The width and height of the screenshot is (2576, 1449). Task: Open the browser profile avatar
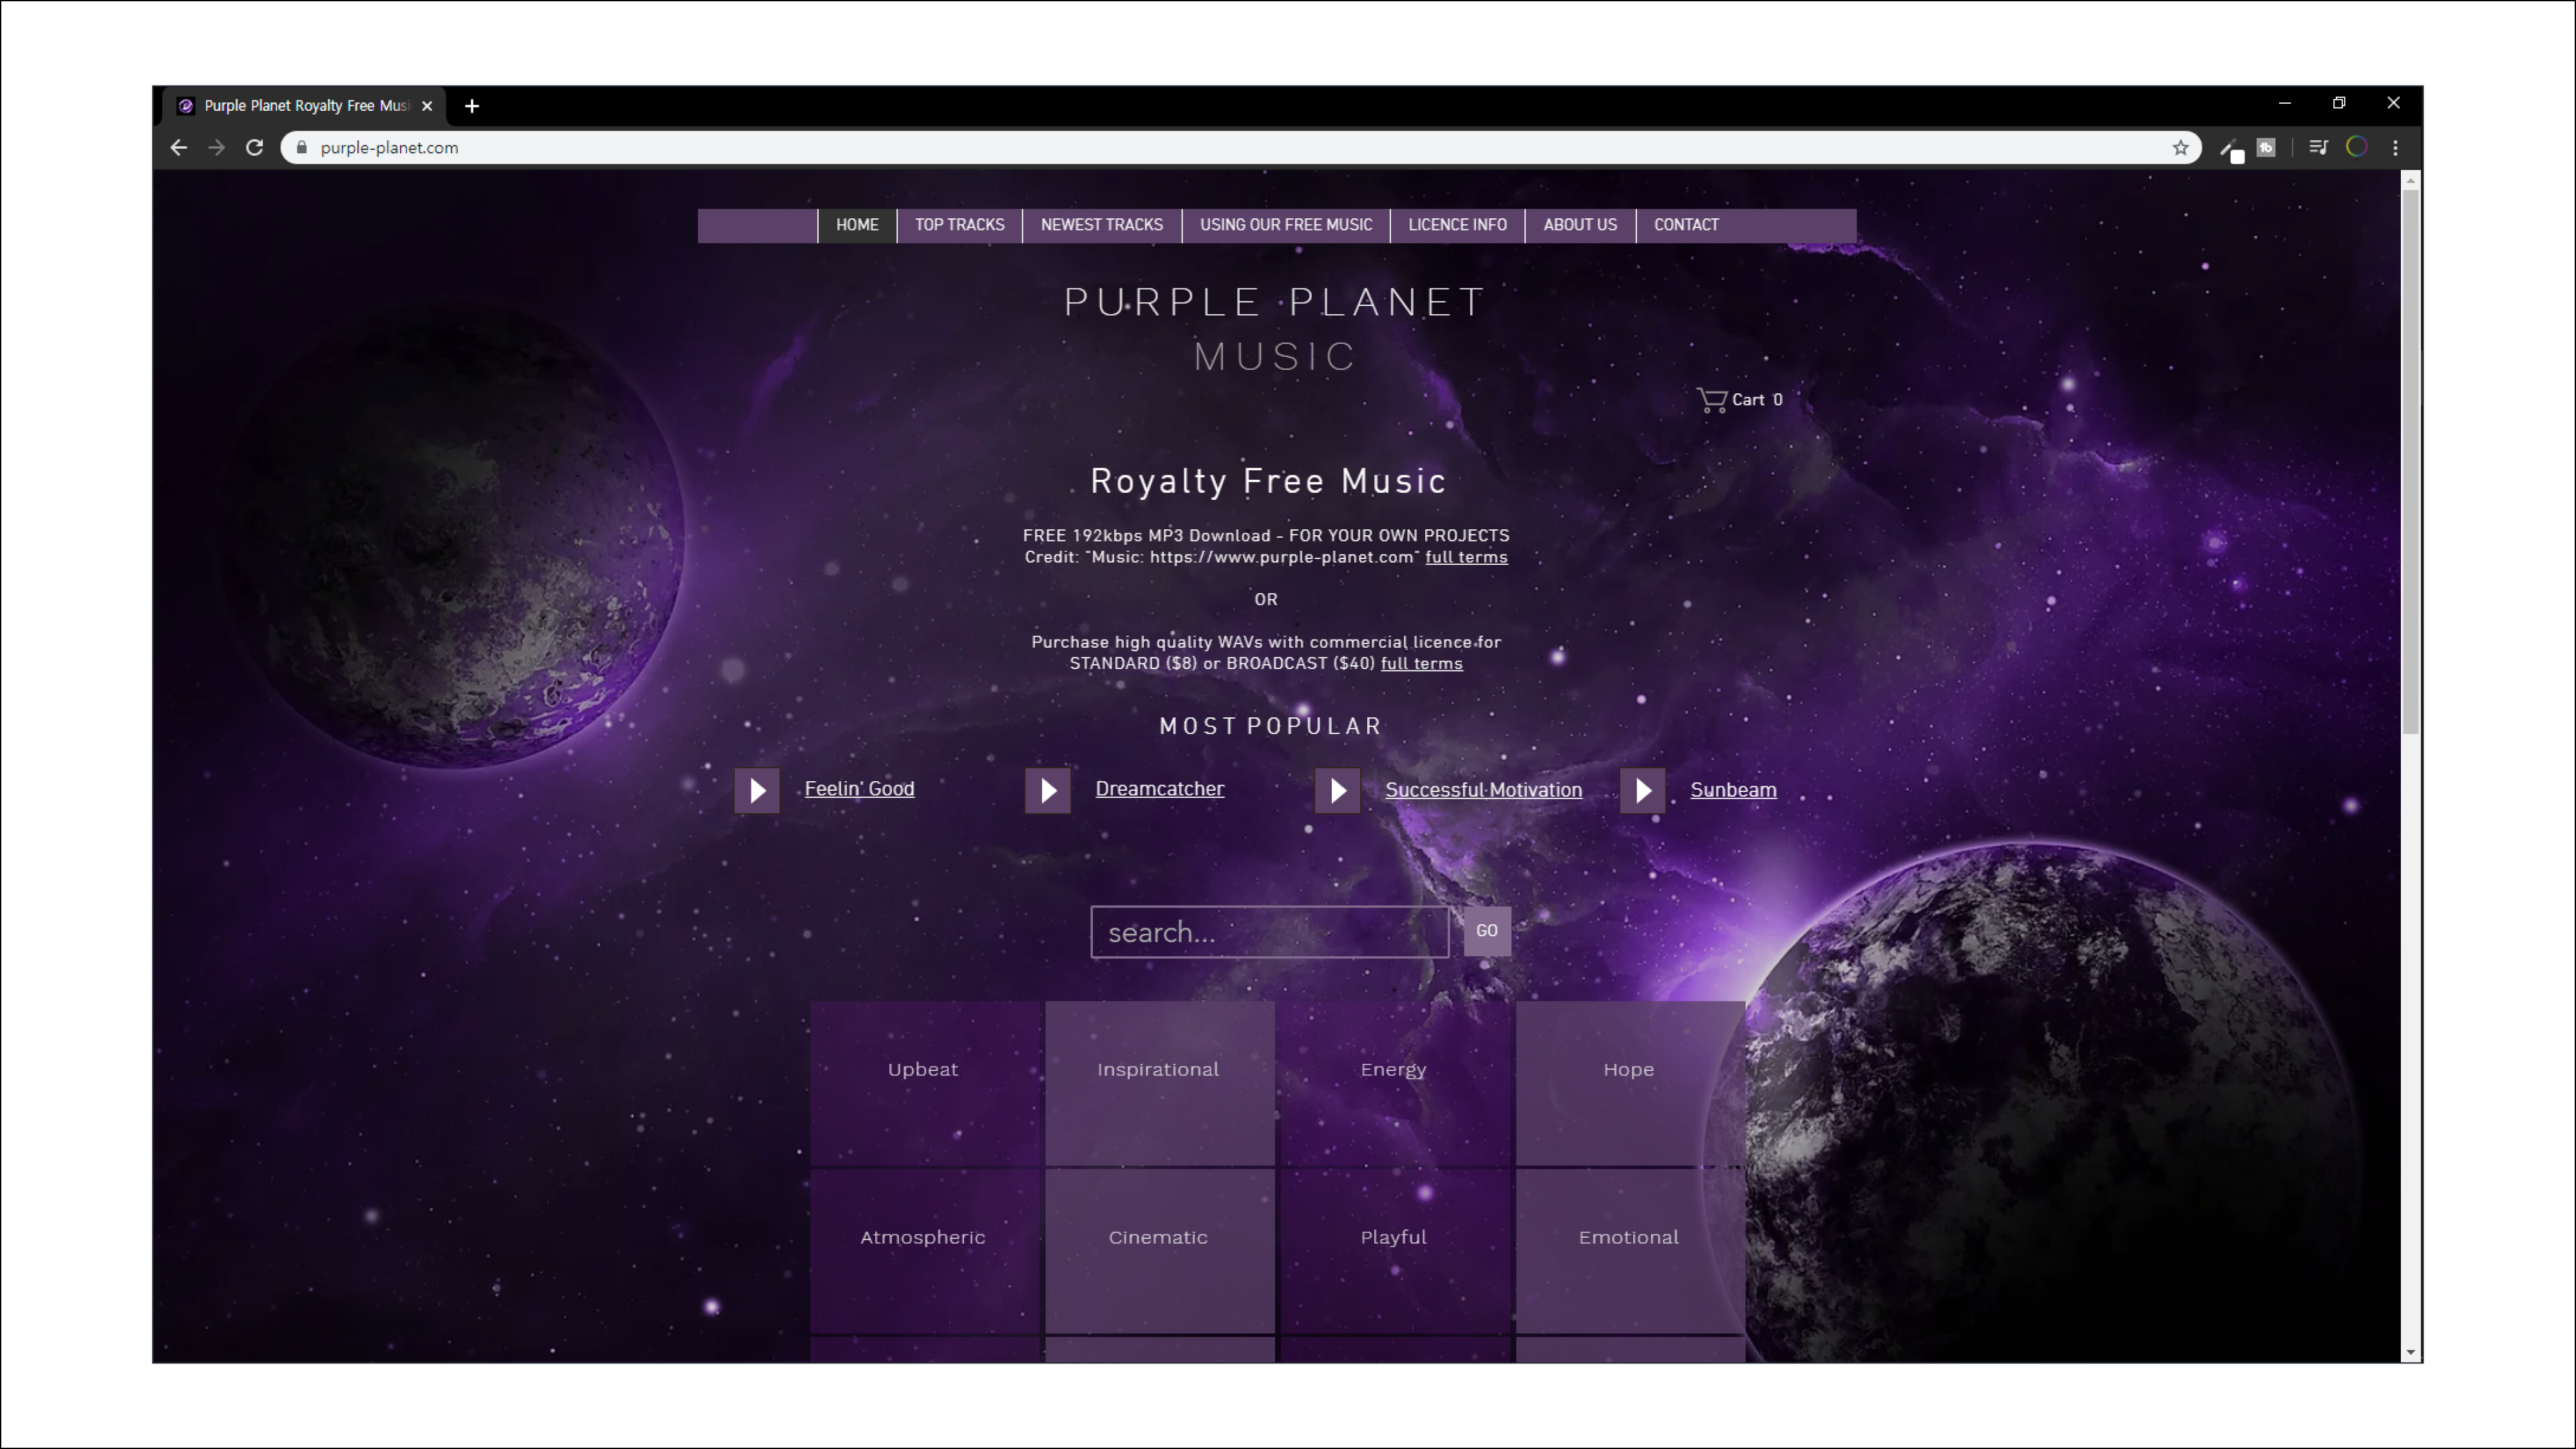pyautogui.click(x=2357, y=148)
